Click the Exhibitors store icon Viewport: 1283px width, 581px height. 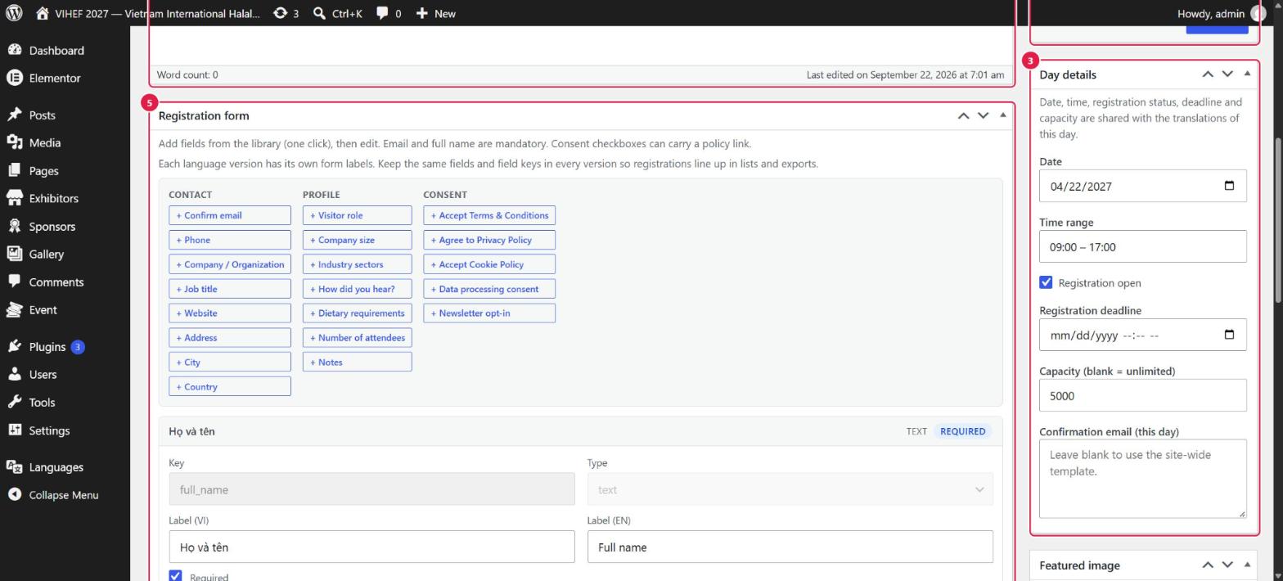[x=14, y=198]
